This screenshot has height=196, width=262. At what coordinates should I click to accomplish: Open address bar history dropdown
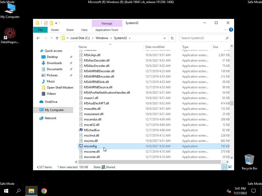[165, 38]
